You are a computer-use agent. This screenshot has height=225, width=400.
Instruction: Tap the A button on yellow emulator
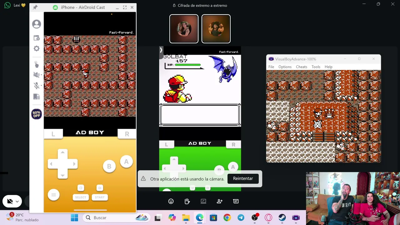[126, 162]
